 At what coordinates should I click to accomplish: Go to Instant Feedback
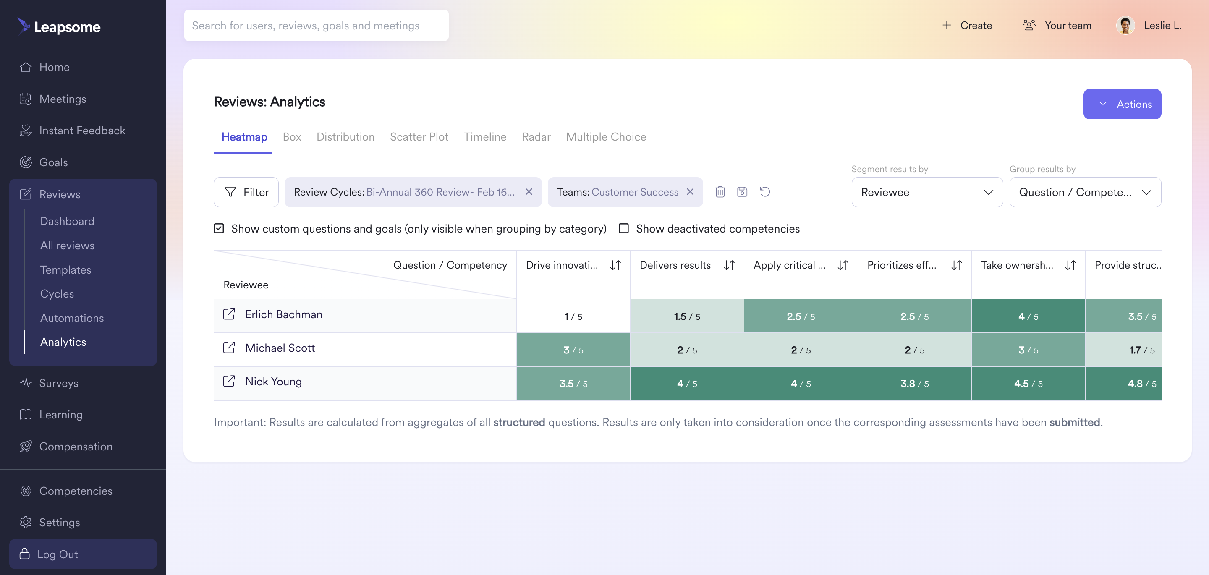click(x=73, y=131)
